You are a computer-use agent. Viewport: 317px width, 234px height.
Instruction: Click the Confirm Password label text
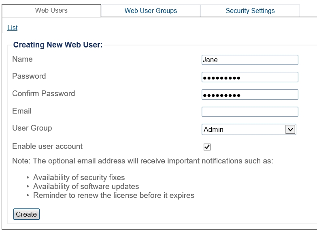(x=44, y=93)
